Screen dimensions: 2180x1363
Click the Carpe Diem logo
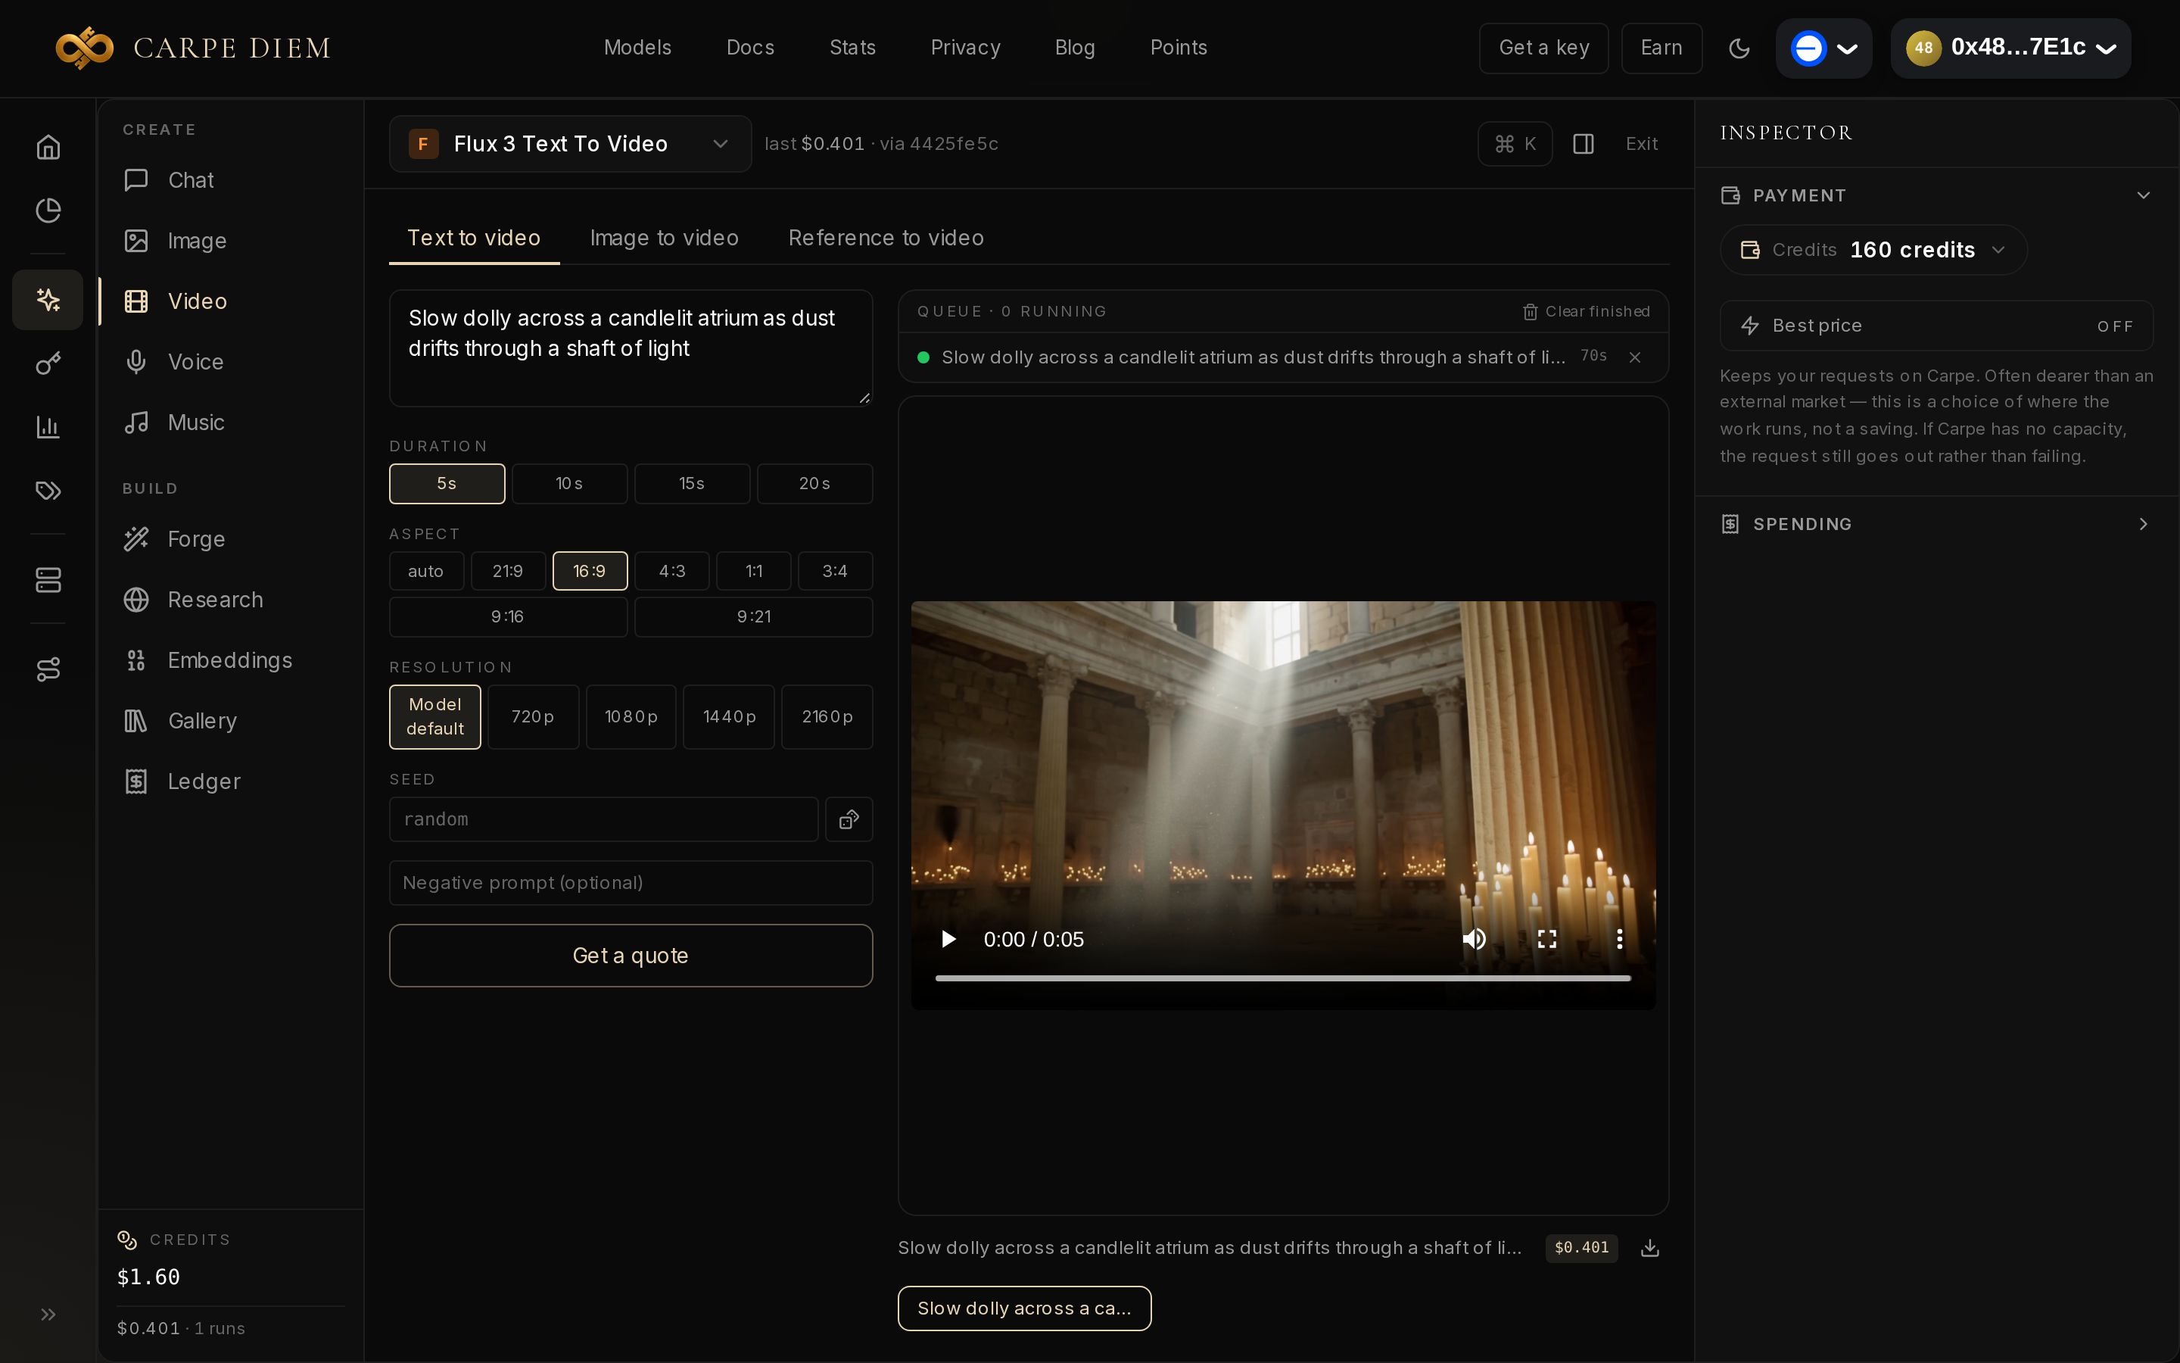[193, 48]
